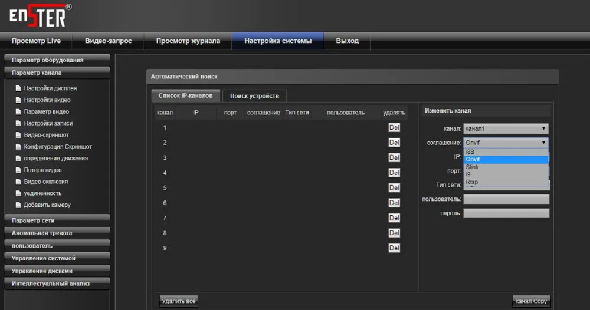Image resolution: width=590 pixels, height=310 pixels.
Task: Expand Интеллектуальный анализ section
Action: click(57, 283)
